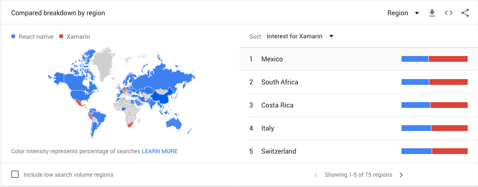Click China on the world map
478x187 pixels.
(x=161, y=96)
